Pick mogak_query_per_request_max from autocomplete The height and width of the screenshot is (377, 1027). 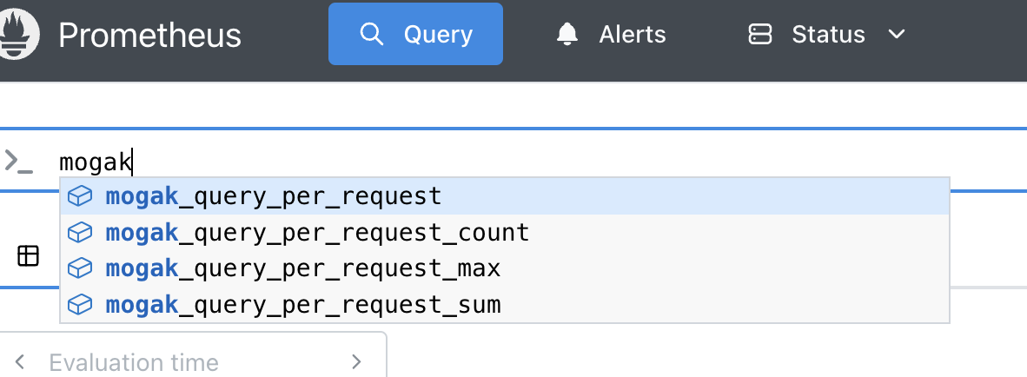(x=504, y=268)
